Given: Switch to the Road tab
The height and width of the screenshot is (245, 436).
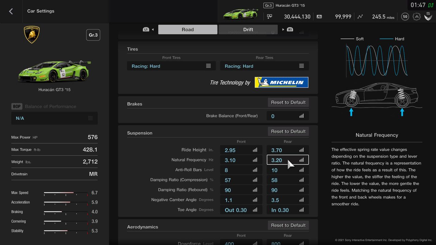Looking at the screenshot, I should click(x=188, y=30).
